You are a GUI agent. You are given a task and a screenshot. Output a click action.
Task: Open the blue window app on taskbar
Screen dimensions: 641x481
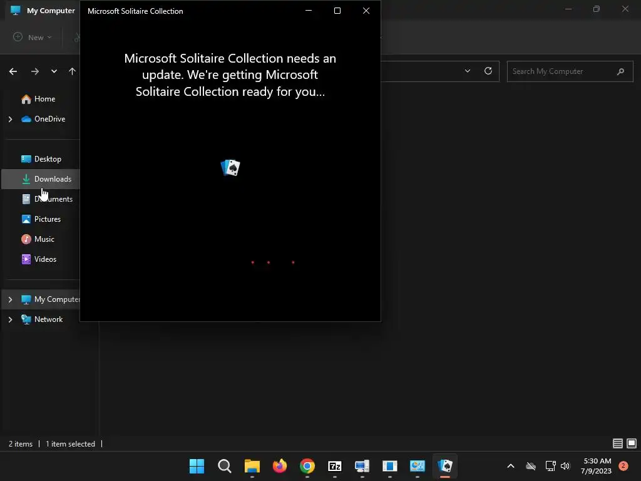click(x=390, y=466)
